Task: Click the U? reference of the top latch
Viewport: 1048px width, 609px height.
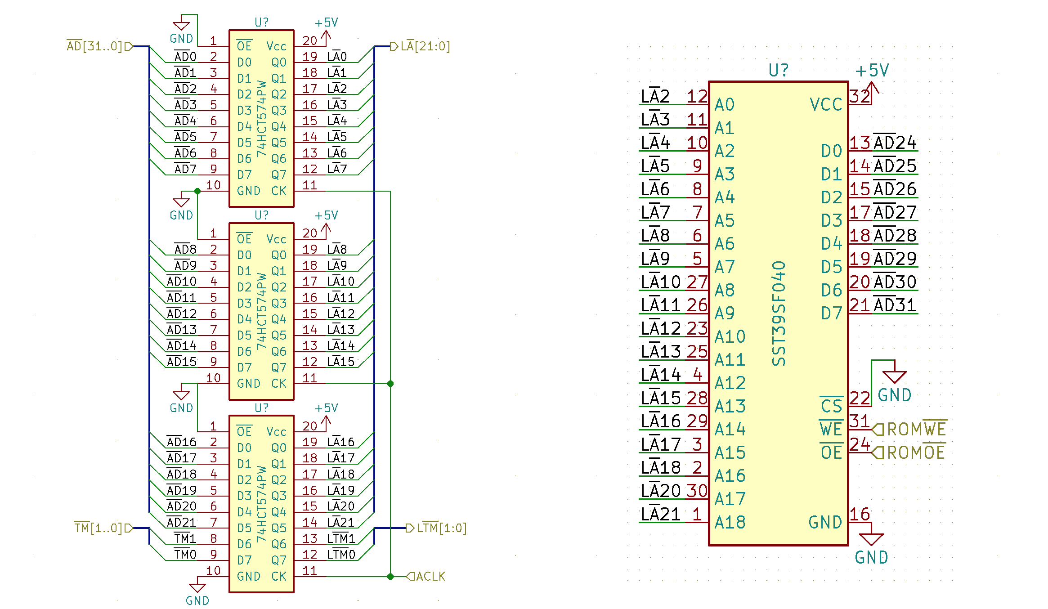Action: click(x=262, y=22)
